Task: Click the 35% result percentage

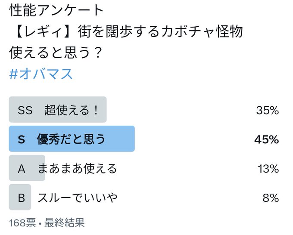Action: 268,110
